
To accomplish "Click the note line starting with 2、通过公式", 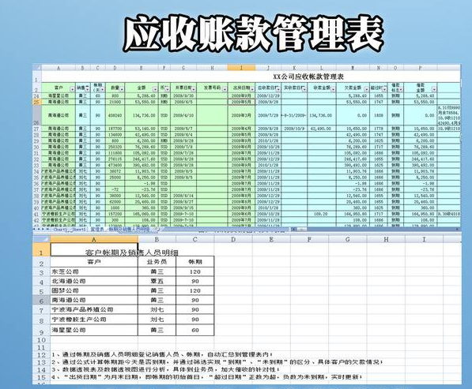I will click(x=217, y=362).
